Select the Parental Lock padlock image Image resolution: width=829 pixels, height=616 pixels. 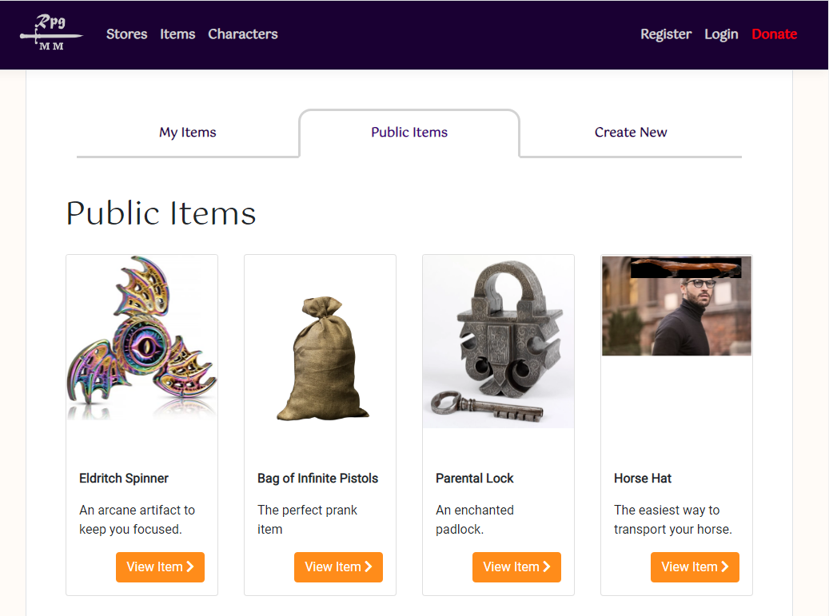pyautogui.click(x=498, y=342)
